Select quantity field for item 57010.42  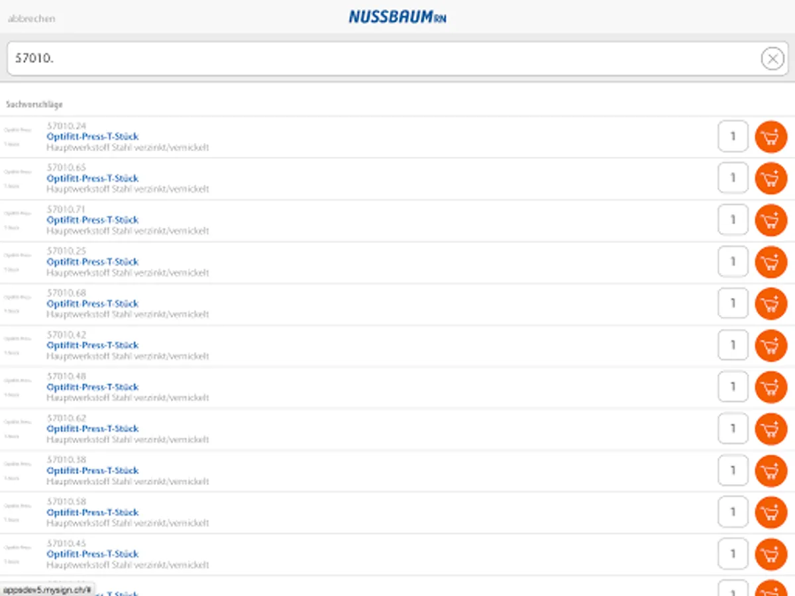coord(733,346)
